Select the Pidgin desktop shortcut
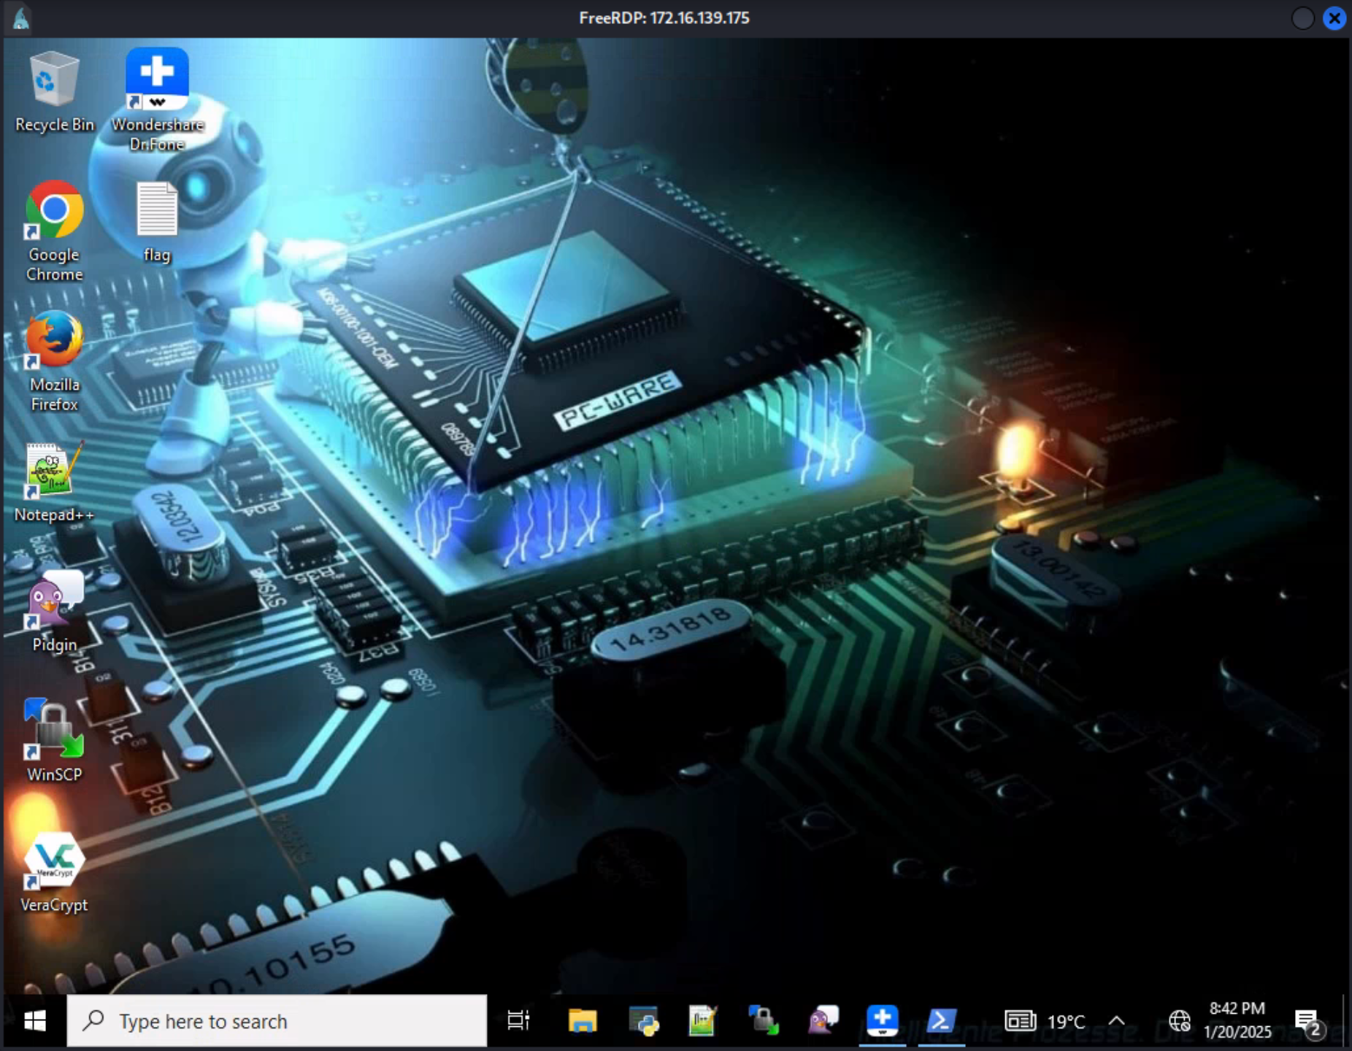 coord(55,612)
